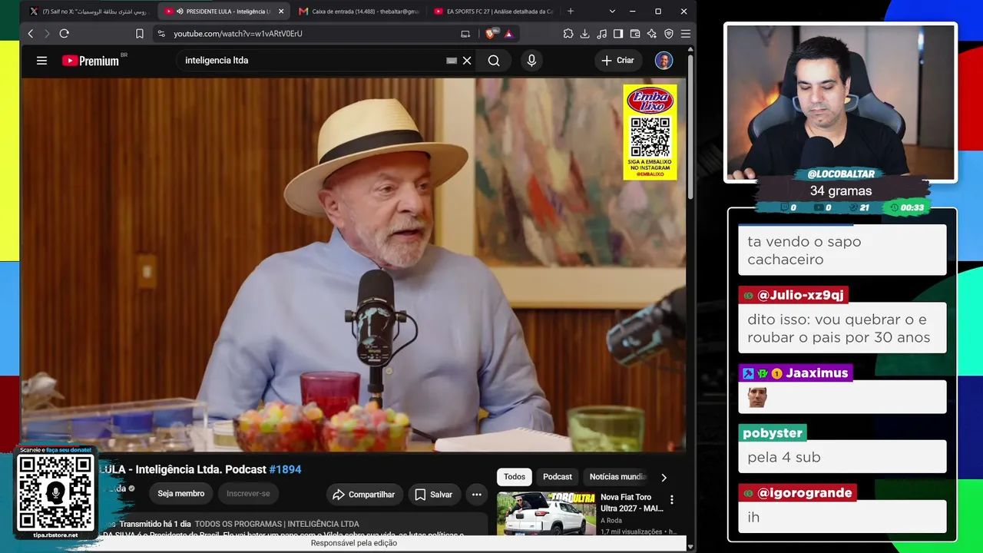The height and width of the screenshot is (553, 983).
Task: Run the YouTube search magnifier button
Action: click(x=494, y=61)
